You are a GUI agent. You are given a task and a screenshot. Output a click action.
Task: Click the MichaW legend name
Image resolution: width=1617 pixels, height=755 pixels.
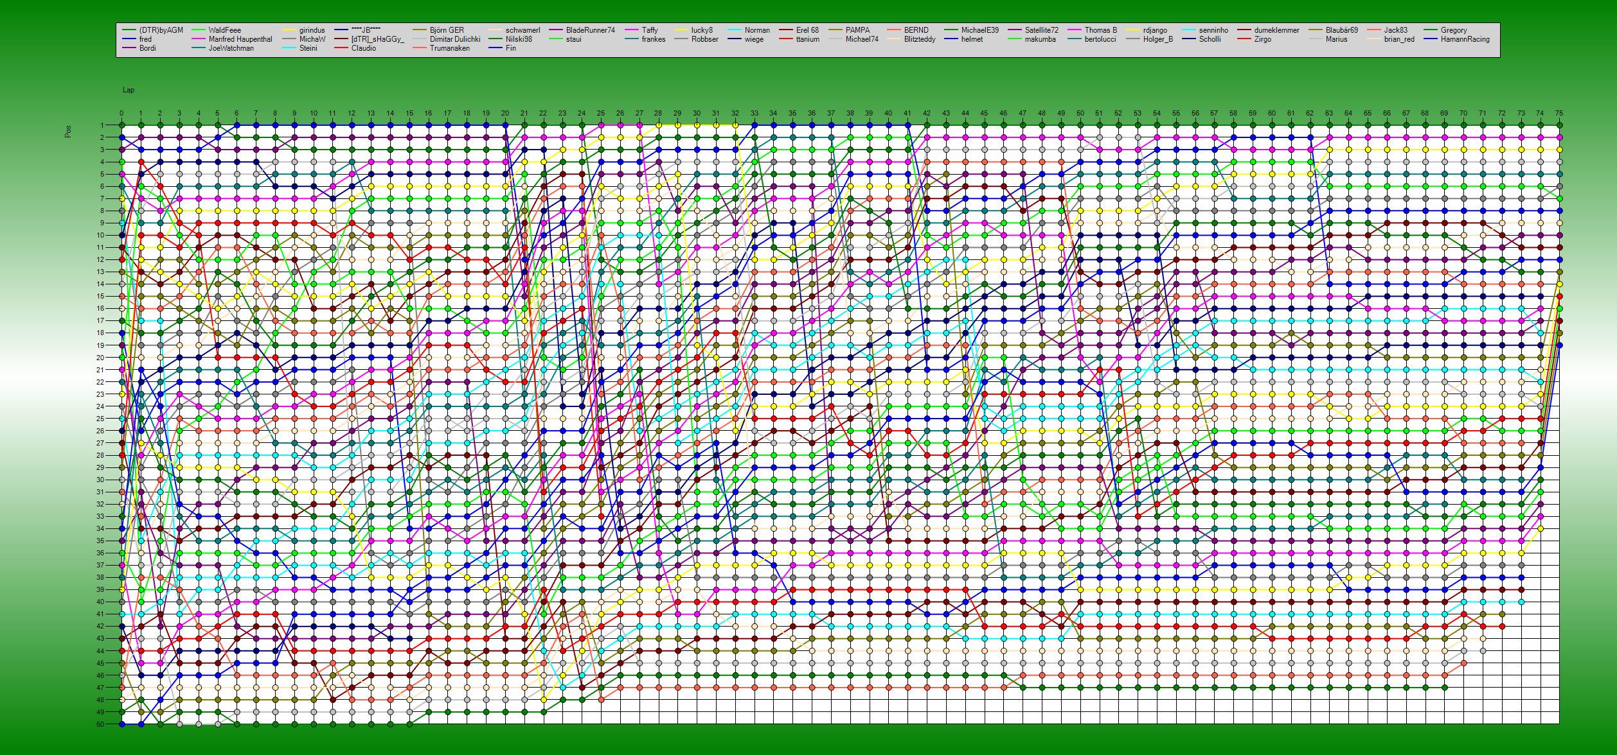(312, 39)
